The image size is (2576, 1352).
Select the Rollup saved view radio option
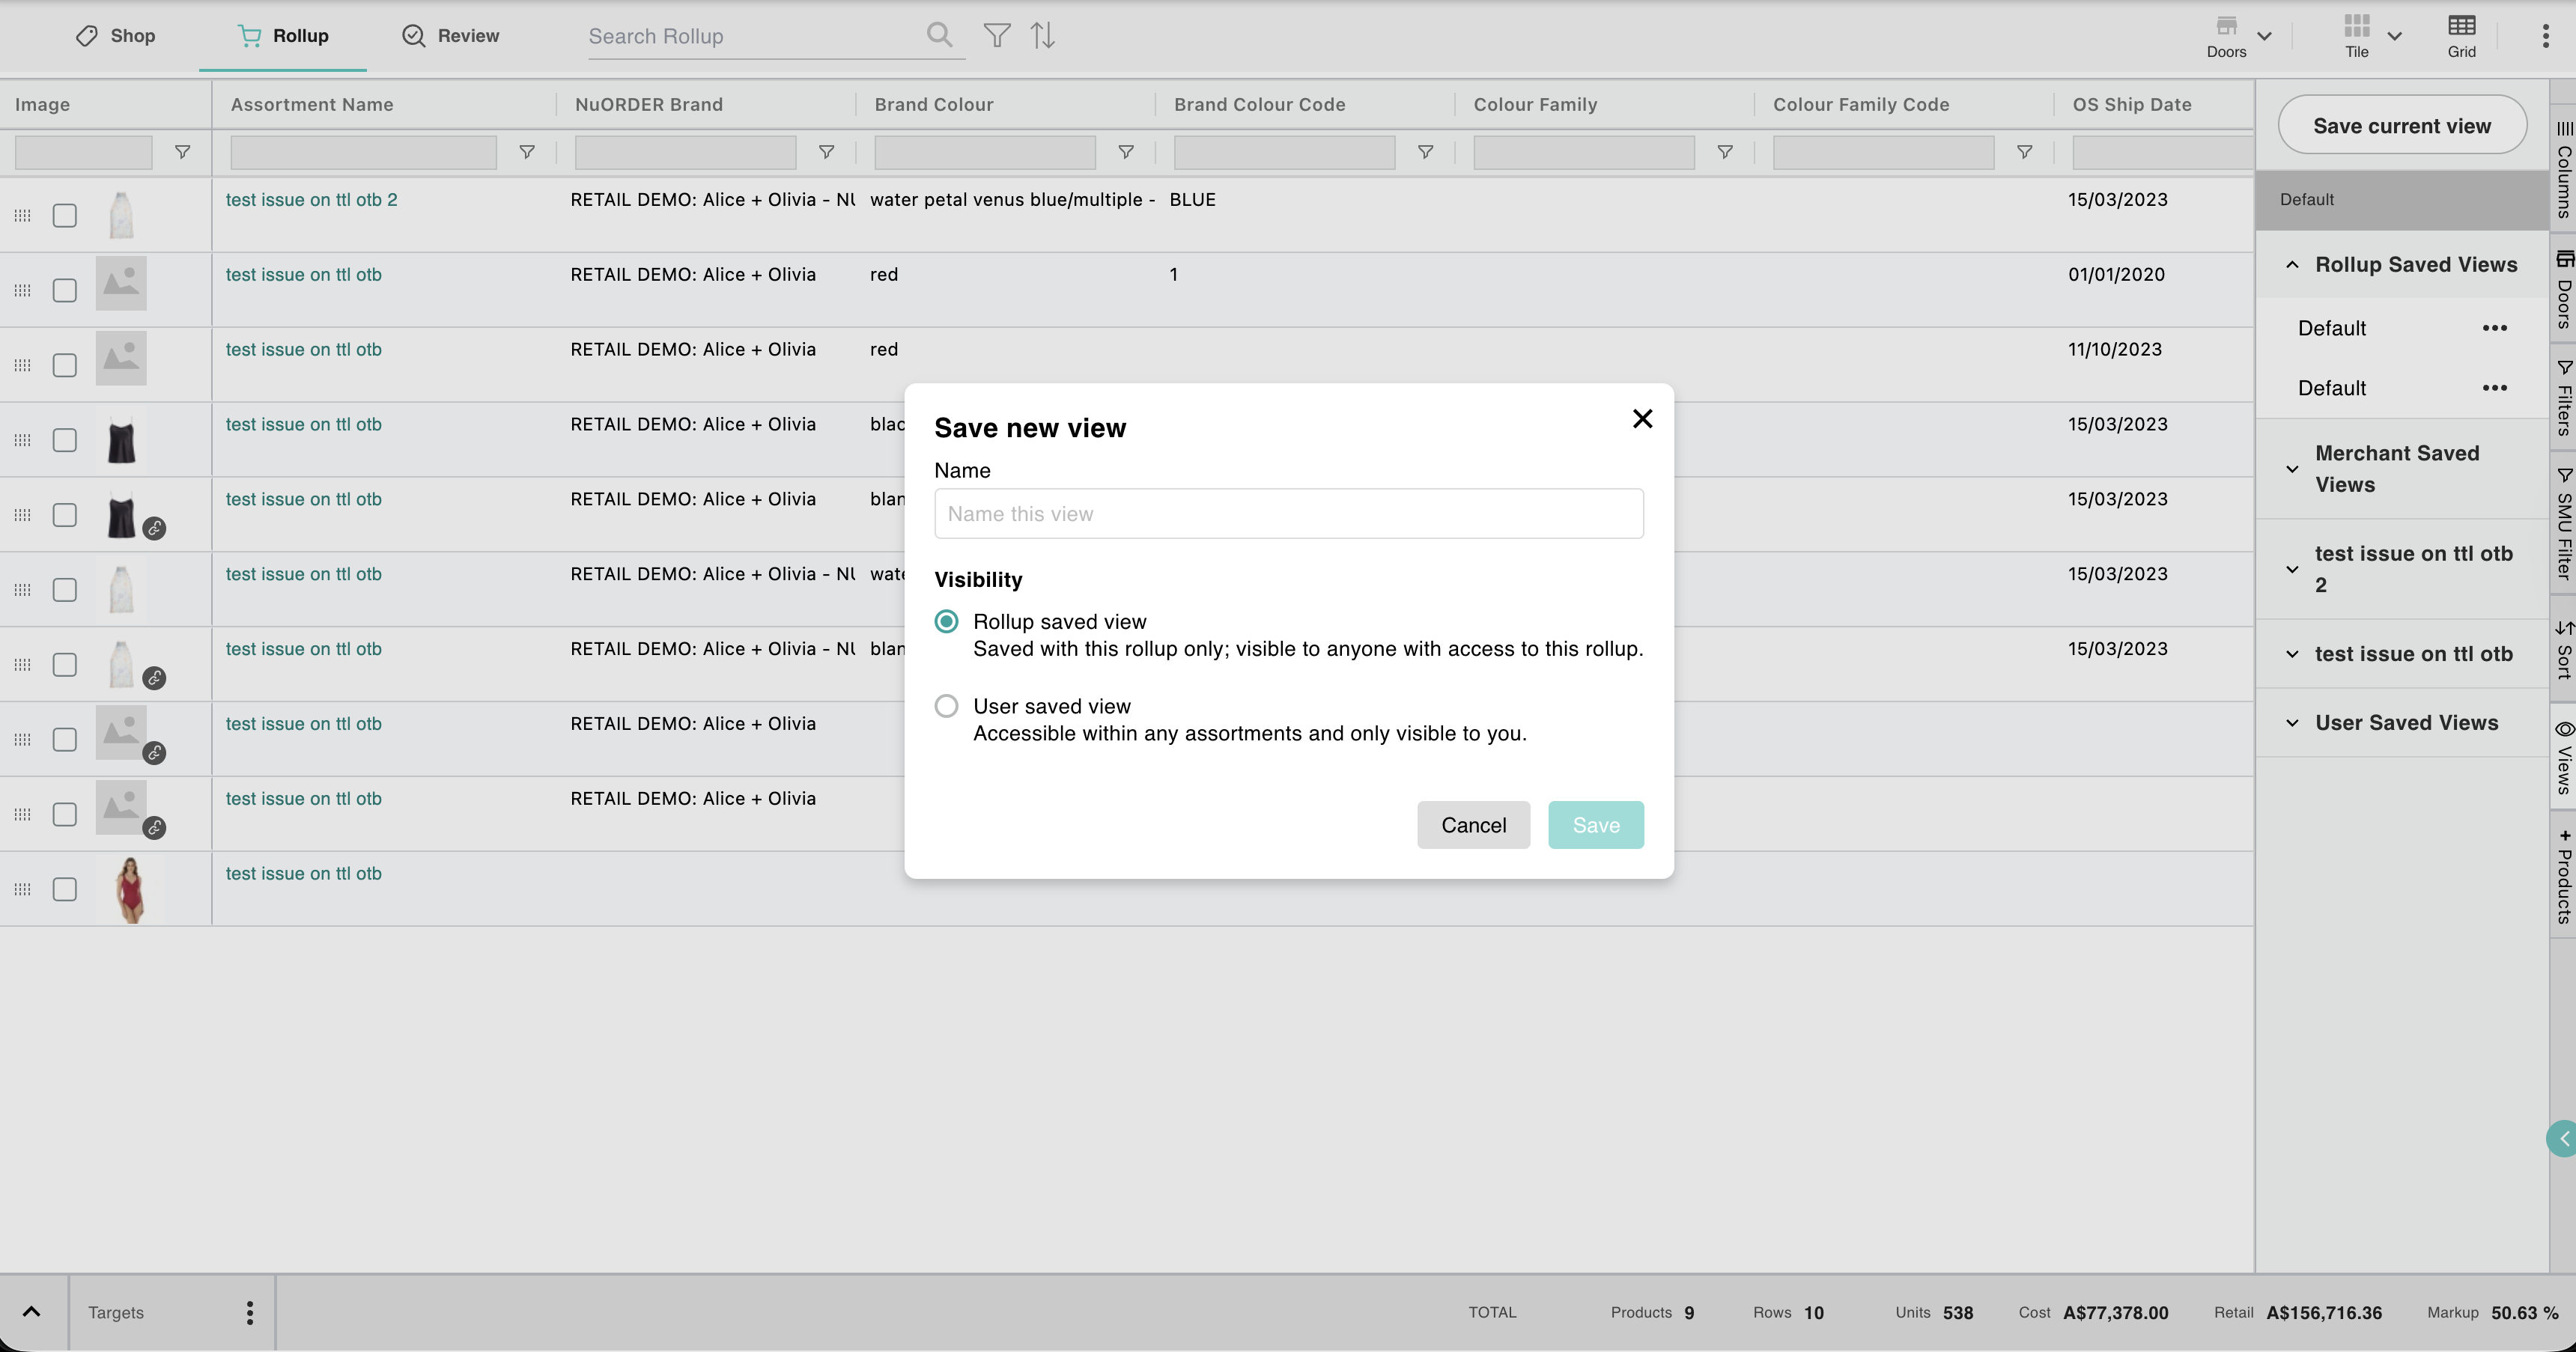click(946, 622)
